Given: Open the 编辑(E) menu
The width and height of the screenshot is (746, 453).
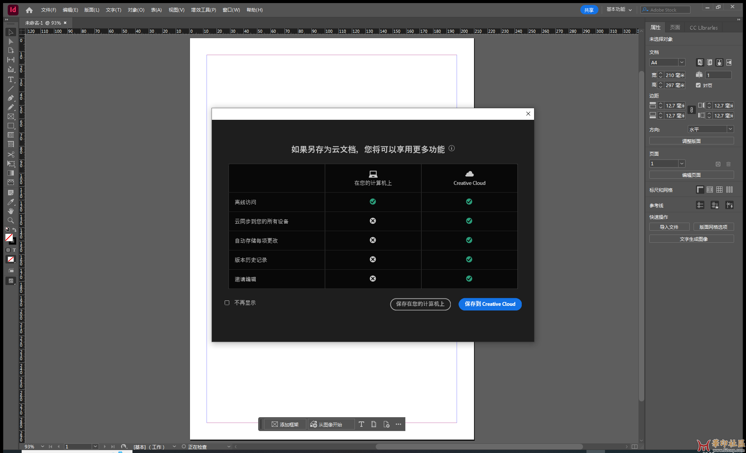Looking at the screenshot, I should (x=71, y=10).
